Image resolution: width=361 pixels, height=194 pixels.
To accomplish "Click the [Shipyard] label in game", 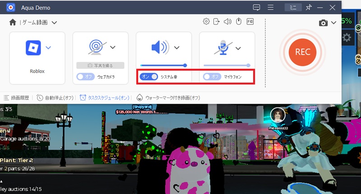I will click(142, 107).
